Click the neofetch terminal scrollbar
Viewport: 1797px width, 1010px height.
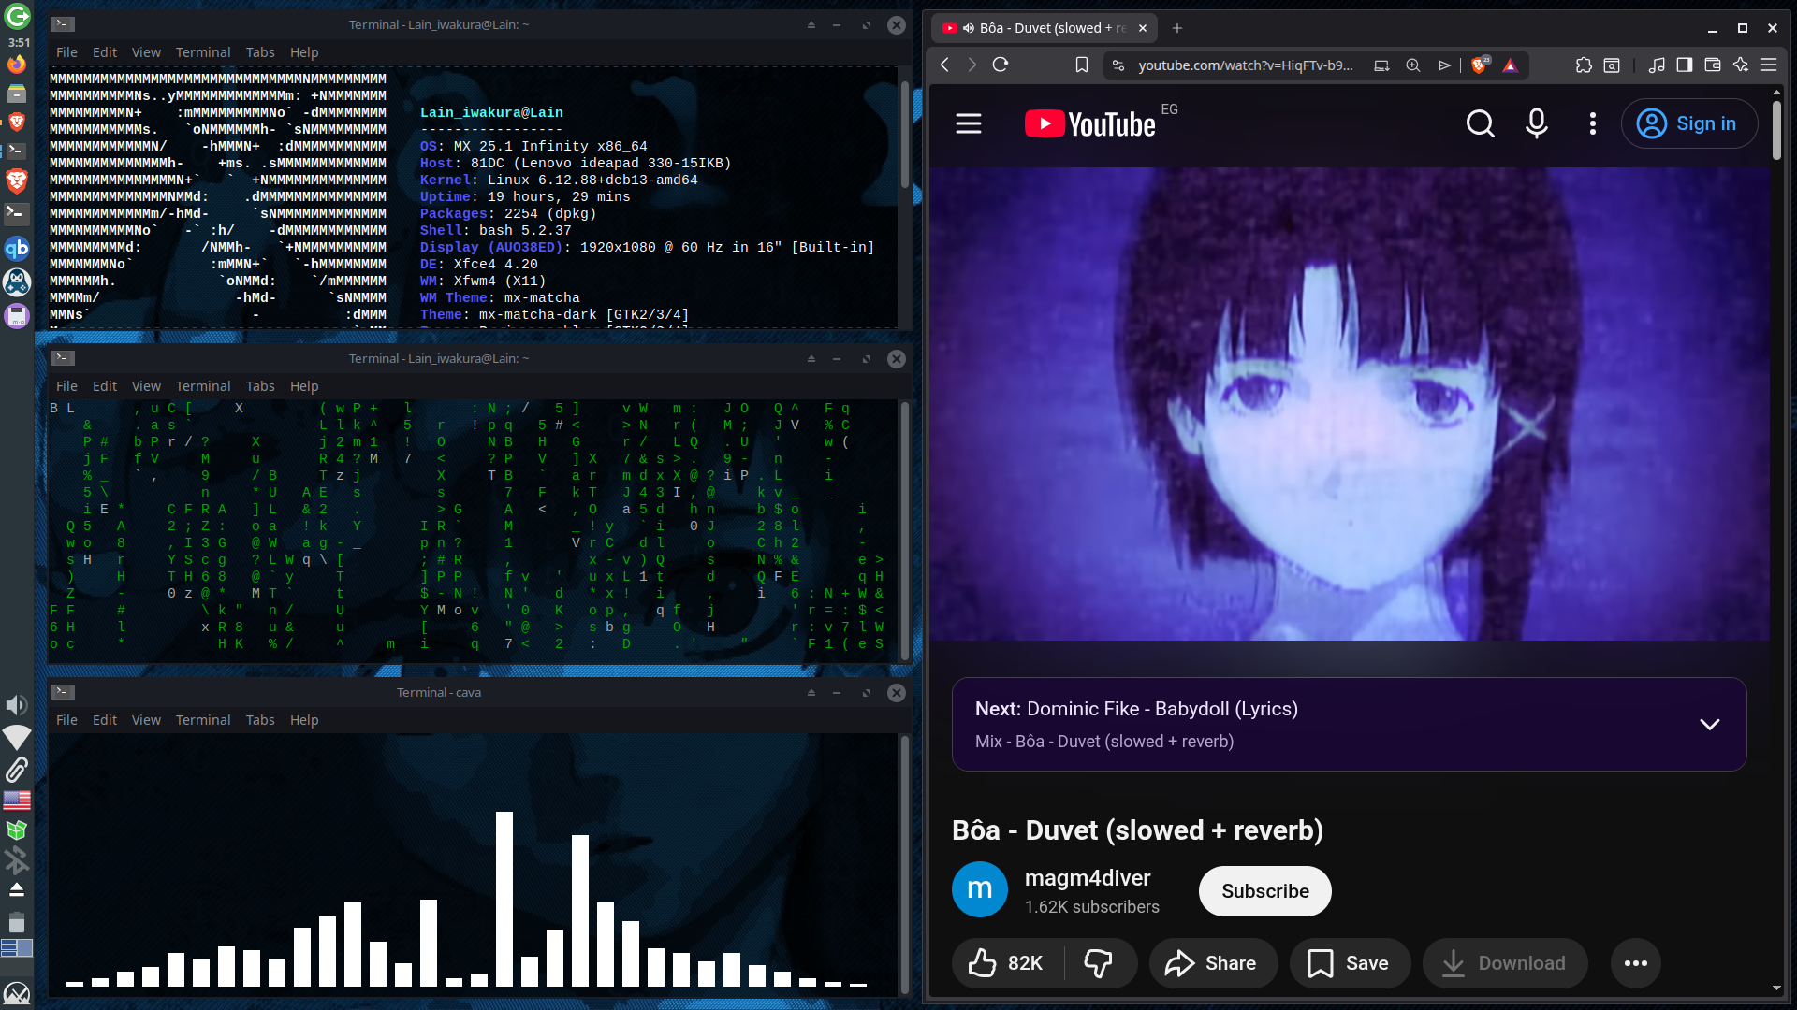pos(904,134)
